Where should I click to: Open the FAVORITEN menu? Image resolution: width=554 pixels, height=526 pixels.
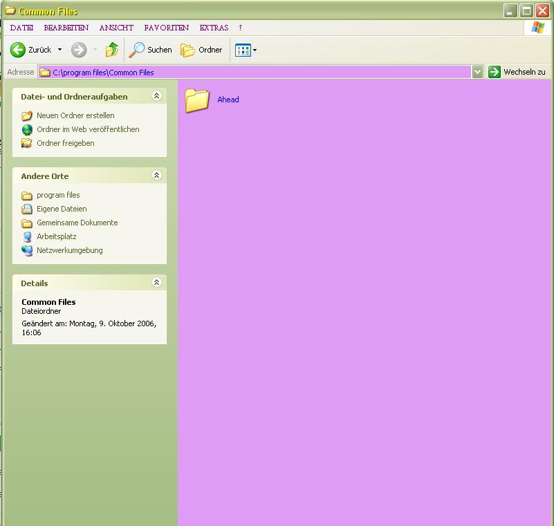(167, 28)
